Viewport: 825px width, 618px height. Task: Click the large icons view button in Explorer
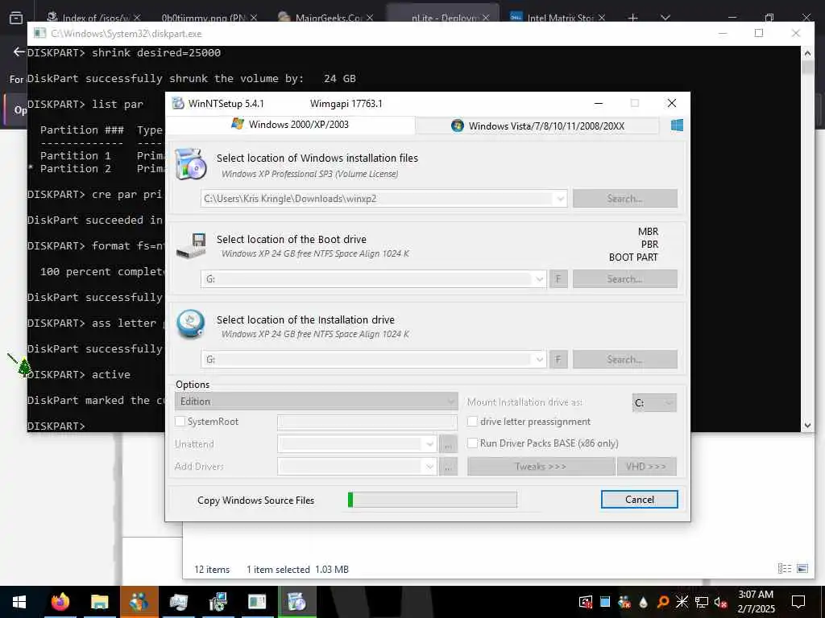pyautogui.click(x=802, y=569)
